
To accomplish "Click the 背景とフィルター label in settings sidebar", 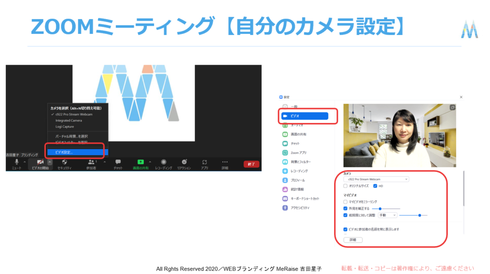I will (x=301, y=162).
